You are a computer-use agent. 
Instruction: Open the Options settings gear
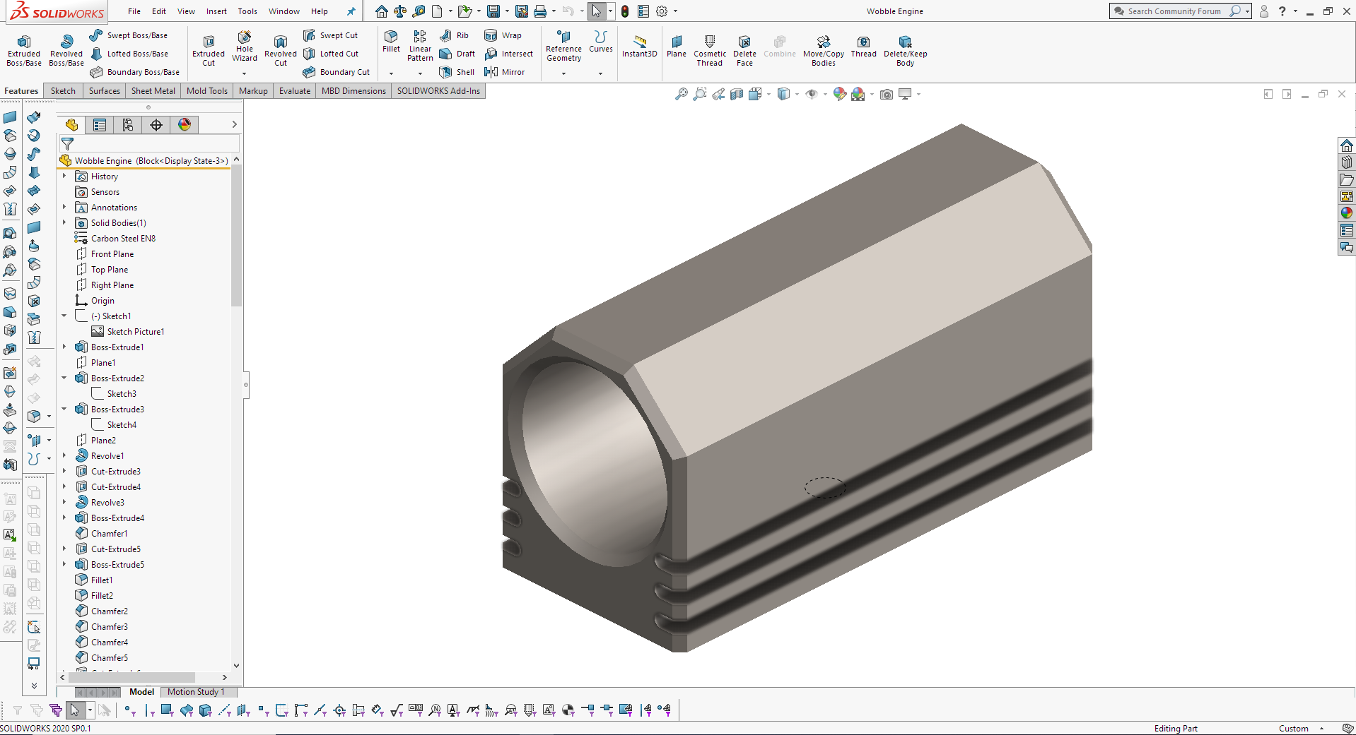(x=661, y=11)
